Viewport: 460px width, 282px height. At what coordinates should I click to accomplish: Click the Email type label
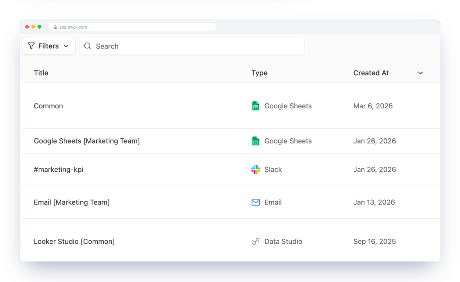tap(273, 202)
